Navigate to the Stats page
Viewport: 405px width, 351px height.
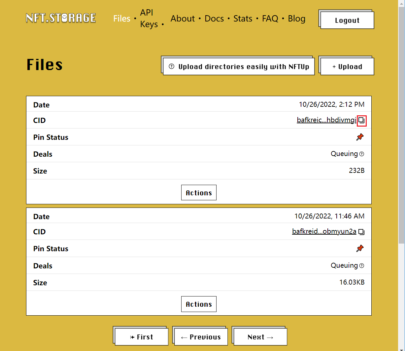pyautogui.click(x=243, y=19)
